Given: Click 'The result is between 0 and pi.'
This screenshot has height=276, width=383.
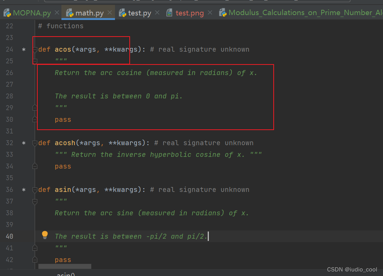Looking at the screenshot, I should tap(118, 96).
